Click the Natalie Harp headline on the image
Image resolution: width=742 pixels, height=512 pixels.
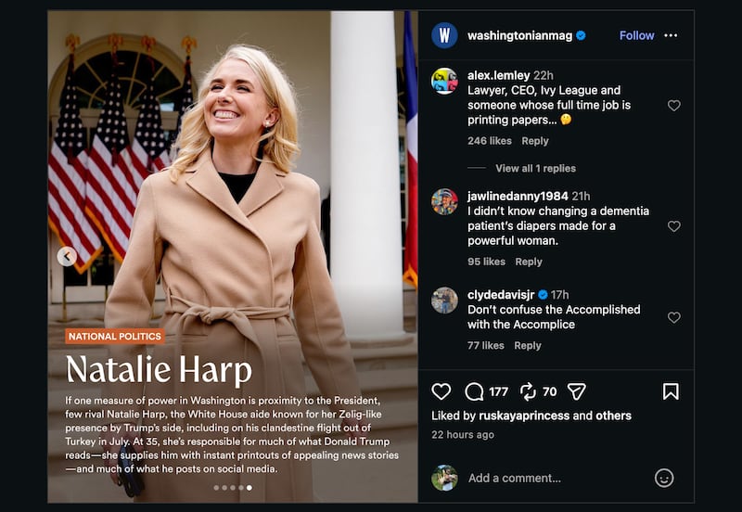(x=159, y=369)
